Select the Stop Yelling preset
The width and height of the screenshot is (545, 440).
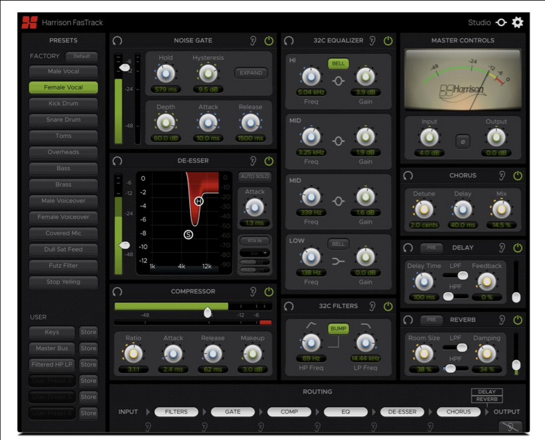(x=63, y=282)
